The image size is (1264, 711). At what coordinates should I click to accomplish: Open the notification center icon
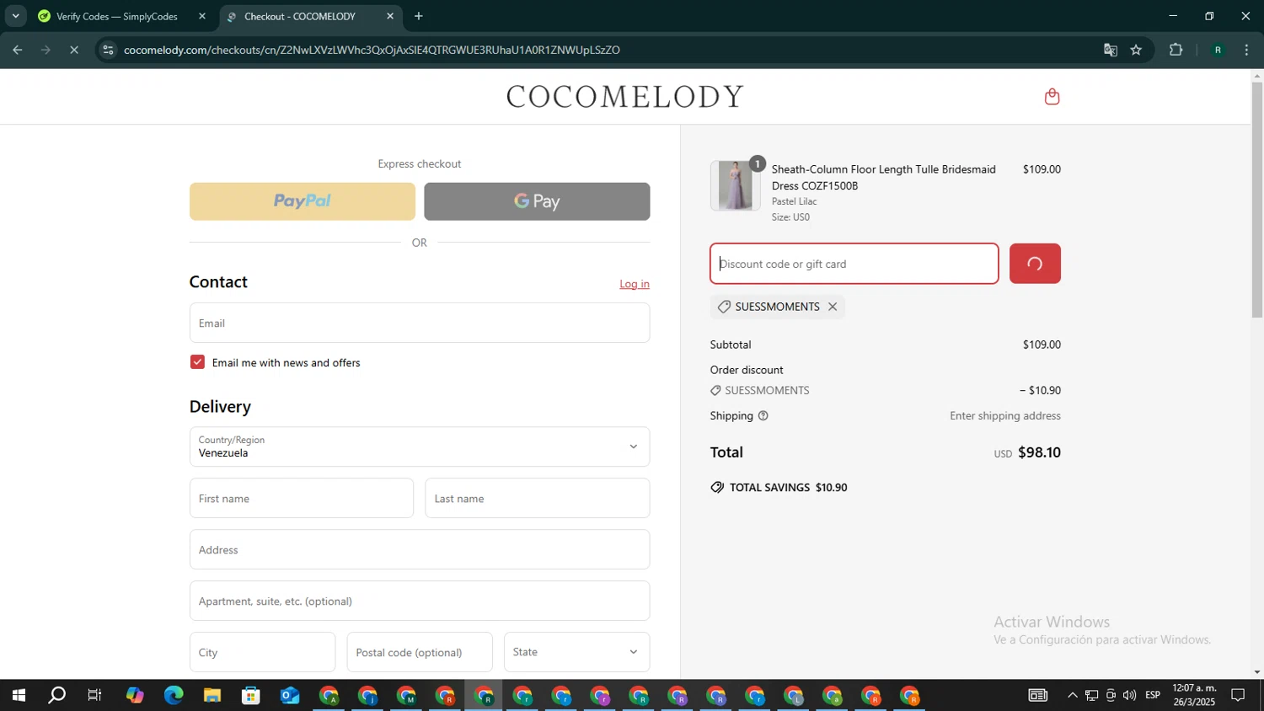(1239, 696)
